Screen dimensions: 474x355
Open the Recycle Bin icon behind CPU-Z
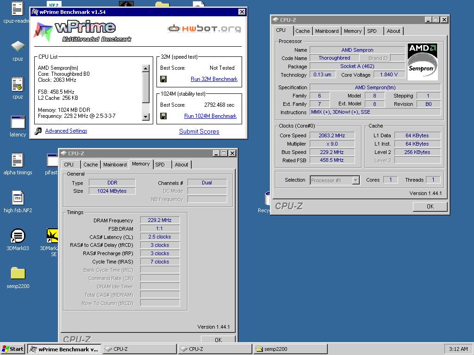coord(267,198)
